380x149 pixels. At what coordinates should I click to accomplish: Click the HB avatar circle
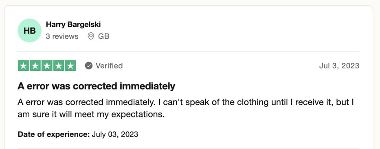(x=30, y=30)
